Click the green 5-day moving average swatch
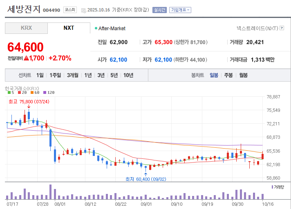 (9, 93)
